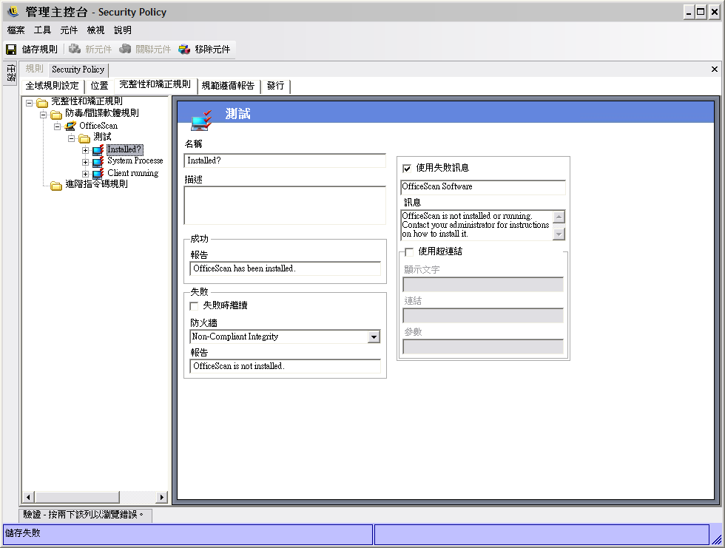The height and width of the screenshot is (548, 725).
Task: Select the 規則 top tab
Action: click(x=34, y=69)
